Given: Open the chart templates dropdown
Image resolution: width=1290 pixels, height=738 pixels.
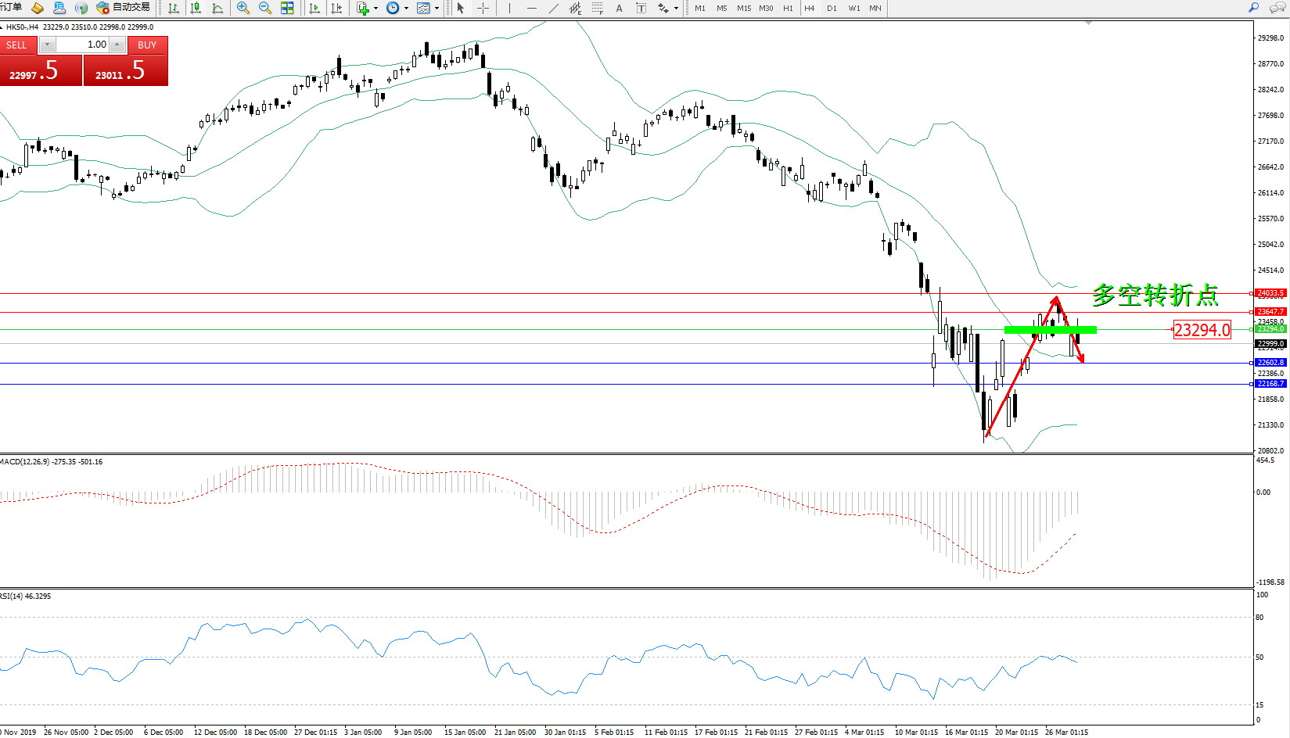Looking at the screenshot, I should pos(437,8).
